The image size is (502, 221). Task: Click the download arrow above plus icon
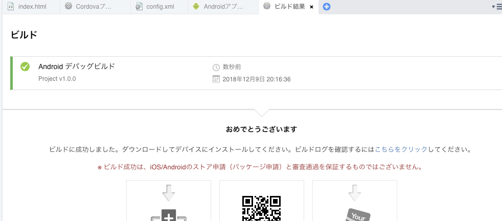coord(168,192)
